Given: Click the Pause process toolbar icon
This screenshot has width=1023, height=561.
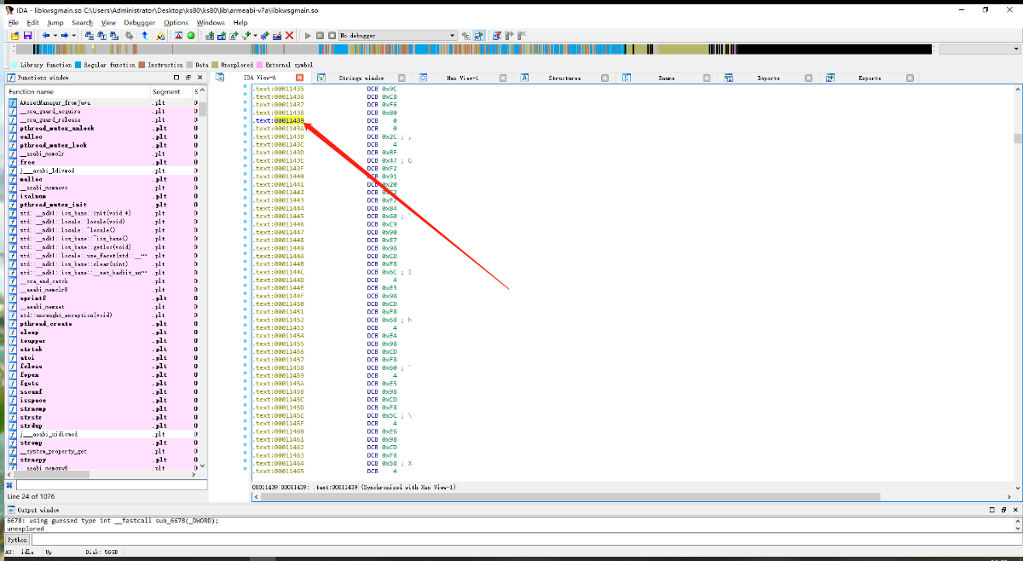Looking at the screenshot, I should (320, 35).
